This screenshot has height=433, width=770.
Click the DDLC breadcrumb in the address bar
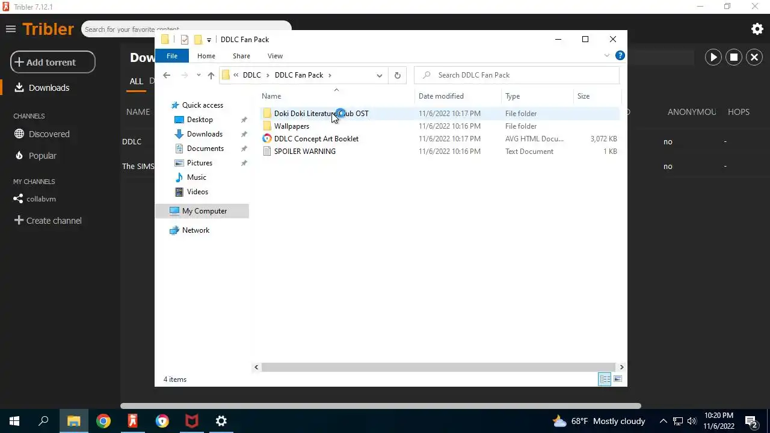point(252,75)
